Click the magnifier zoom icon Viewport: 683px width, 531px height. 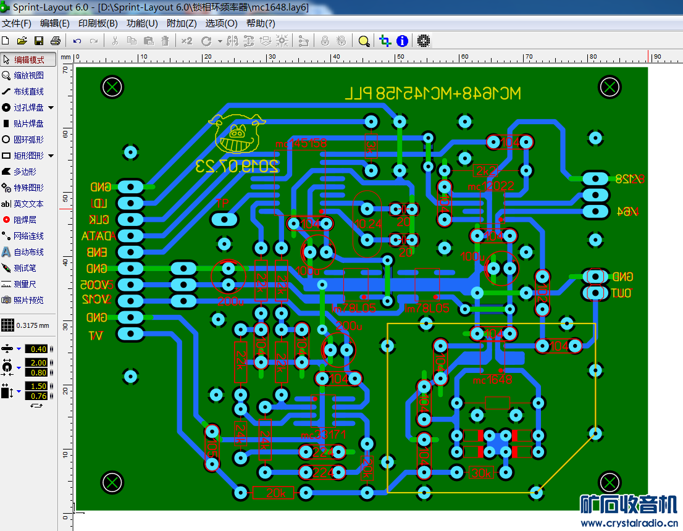pos(364,41)
